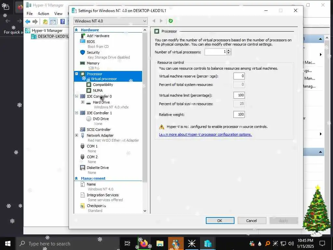The width and height of the screenshot is (333, 250).
Task: Click the Cancel button
Action: point(252,221)
